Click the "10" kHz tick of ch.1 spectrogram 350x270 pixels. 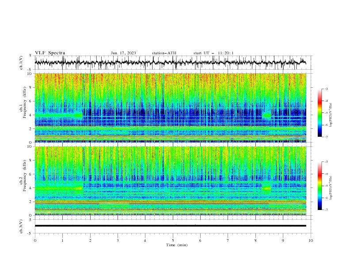[x=30, y=74]
